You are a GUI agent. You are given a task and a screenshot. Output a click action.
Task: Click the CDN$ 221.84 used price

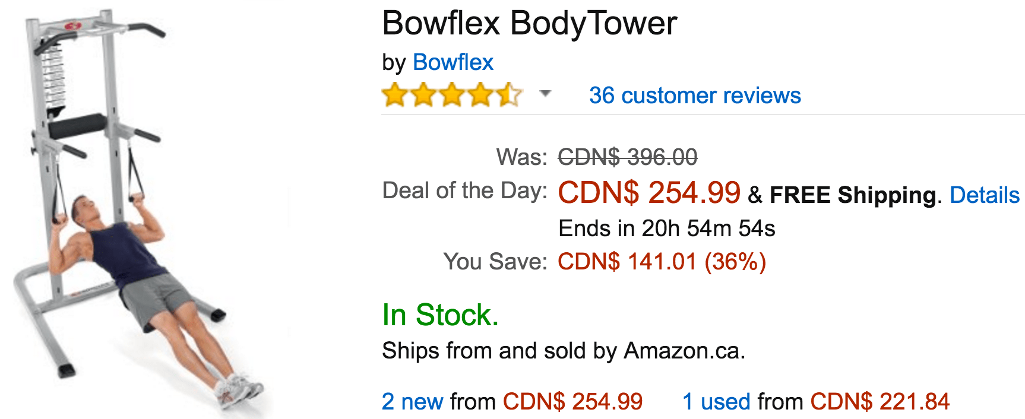coord(880,402)
